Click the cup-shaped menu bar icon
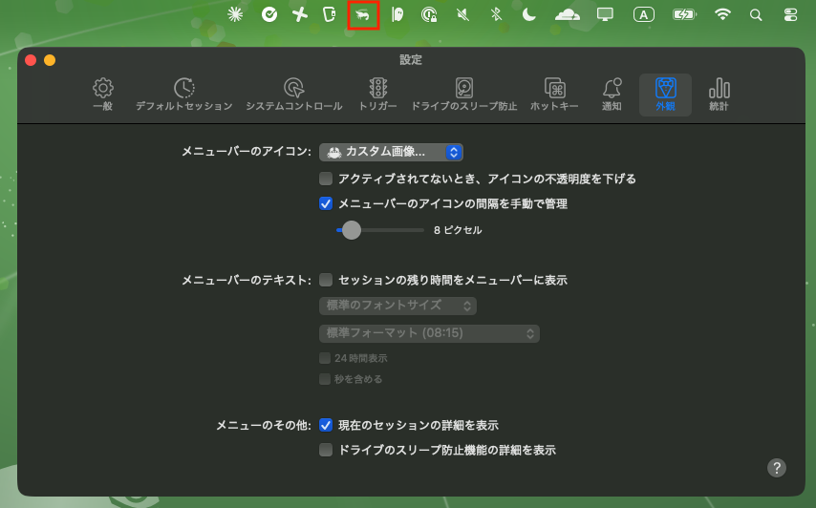Viewport: 816px width, 508px height. pyautogui.click(x=330, y=14)
